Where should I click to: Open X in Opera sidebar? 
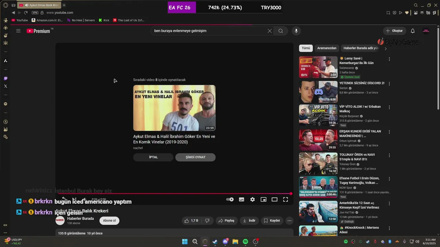pyautogui.click(x=5, y=86)
